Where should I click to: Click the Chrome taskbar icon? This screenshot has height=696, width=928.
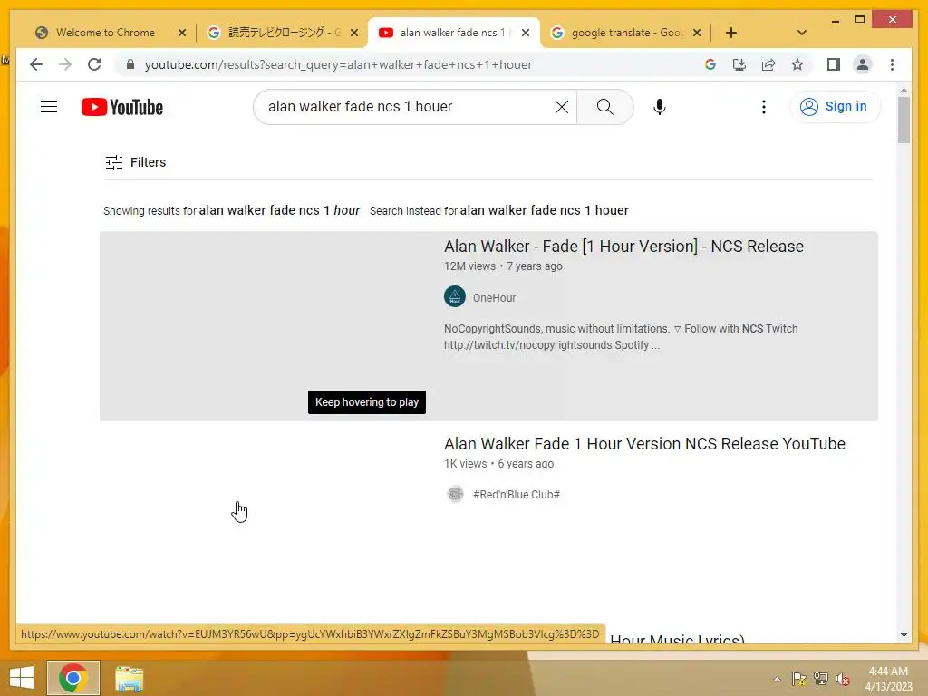pos(72,678)
